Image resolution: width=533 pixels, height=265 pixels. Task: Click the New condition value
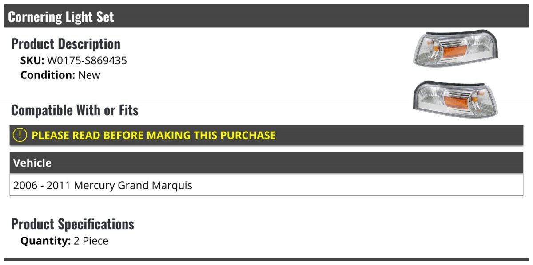click(x=89, y=75)
